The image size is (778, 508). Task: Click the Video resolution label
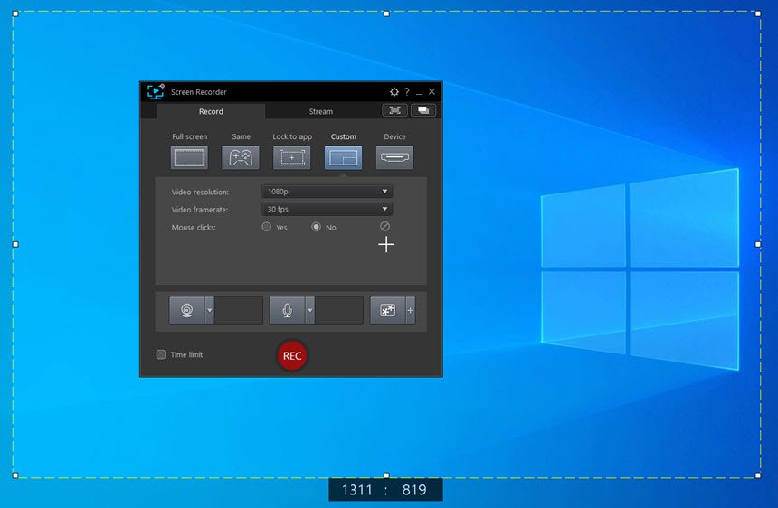click(200, 192)
